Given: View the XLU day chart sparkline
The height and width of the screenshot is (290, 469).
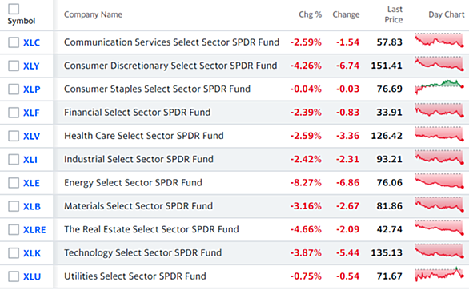Looking at the screenshot, I should pyautogui.click(x=439, y=274).
